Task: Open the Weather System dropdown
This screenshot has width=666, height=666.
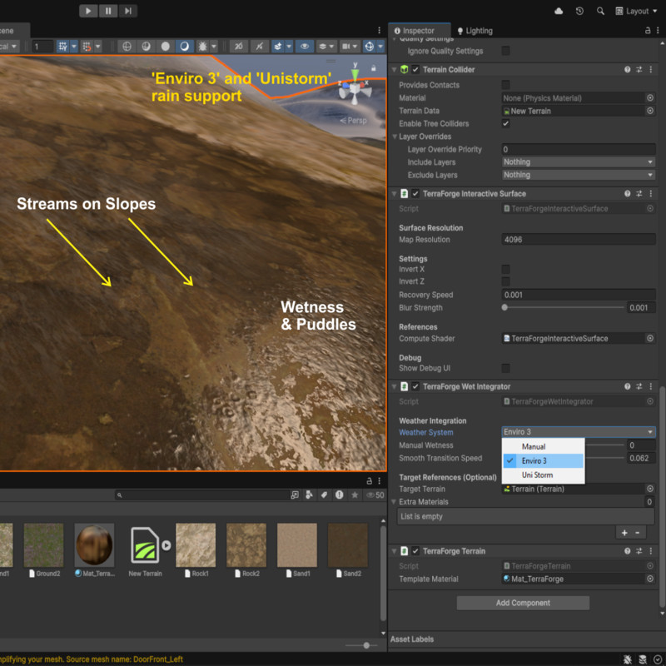Action: (x=579, y=432)
